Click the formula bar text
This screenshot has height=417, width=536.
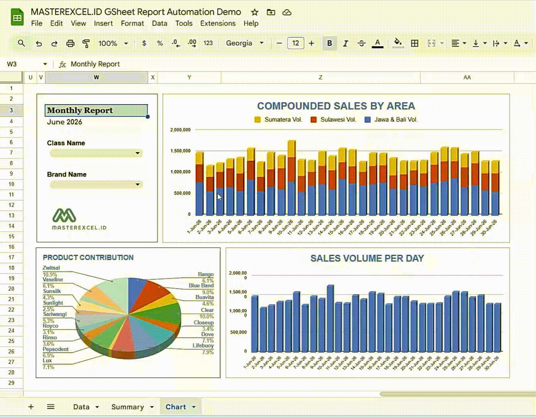(95, 64)
